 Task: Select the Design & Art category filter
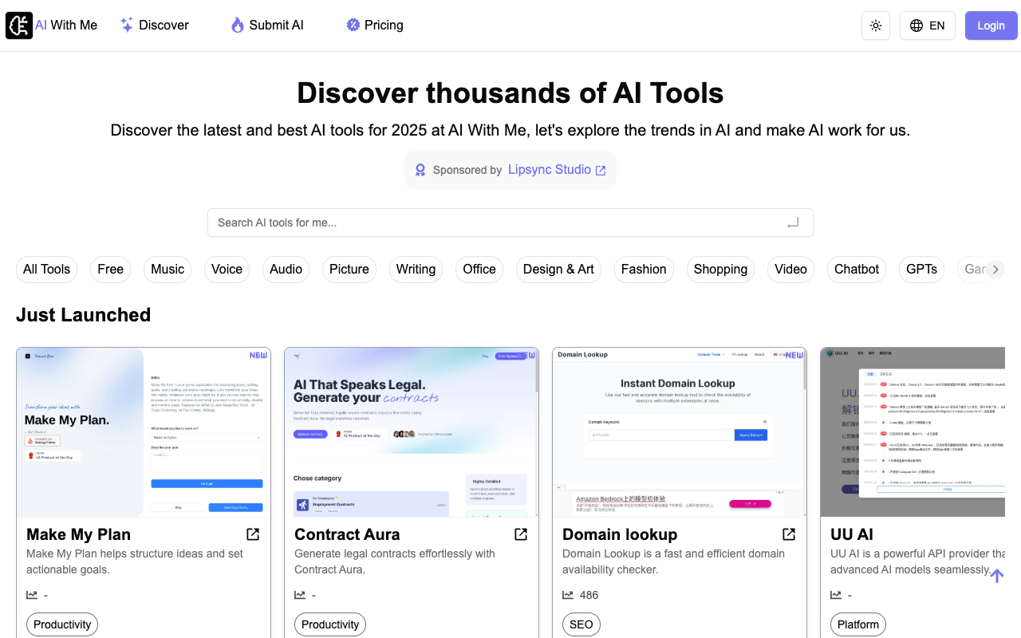[x=558, y=270]
